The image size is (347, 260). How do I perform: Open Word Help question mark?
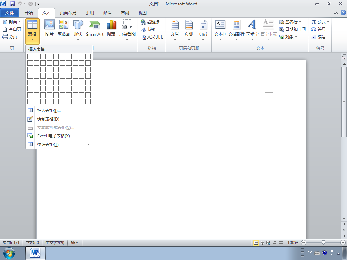tap(343, 13)
